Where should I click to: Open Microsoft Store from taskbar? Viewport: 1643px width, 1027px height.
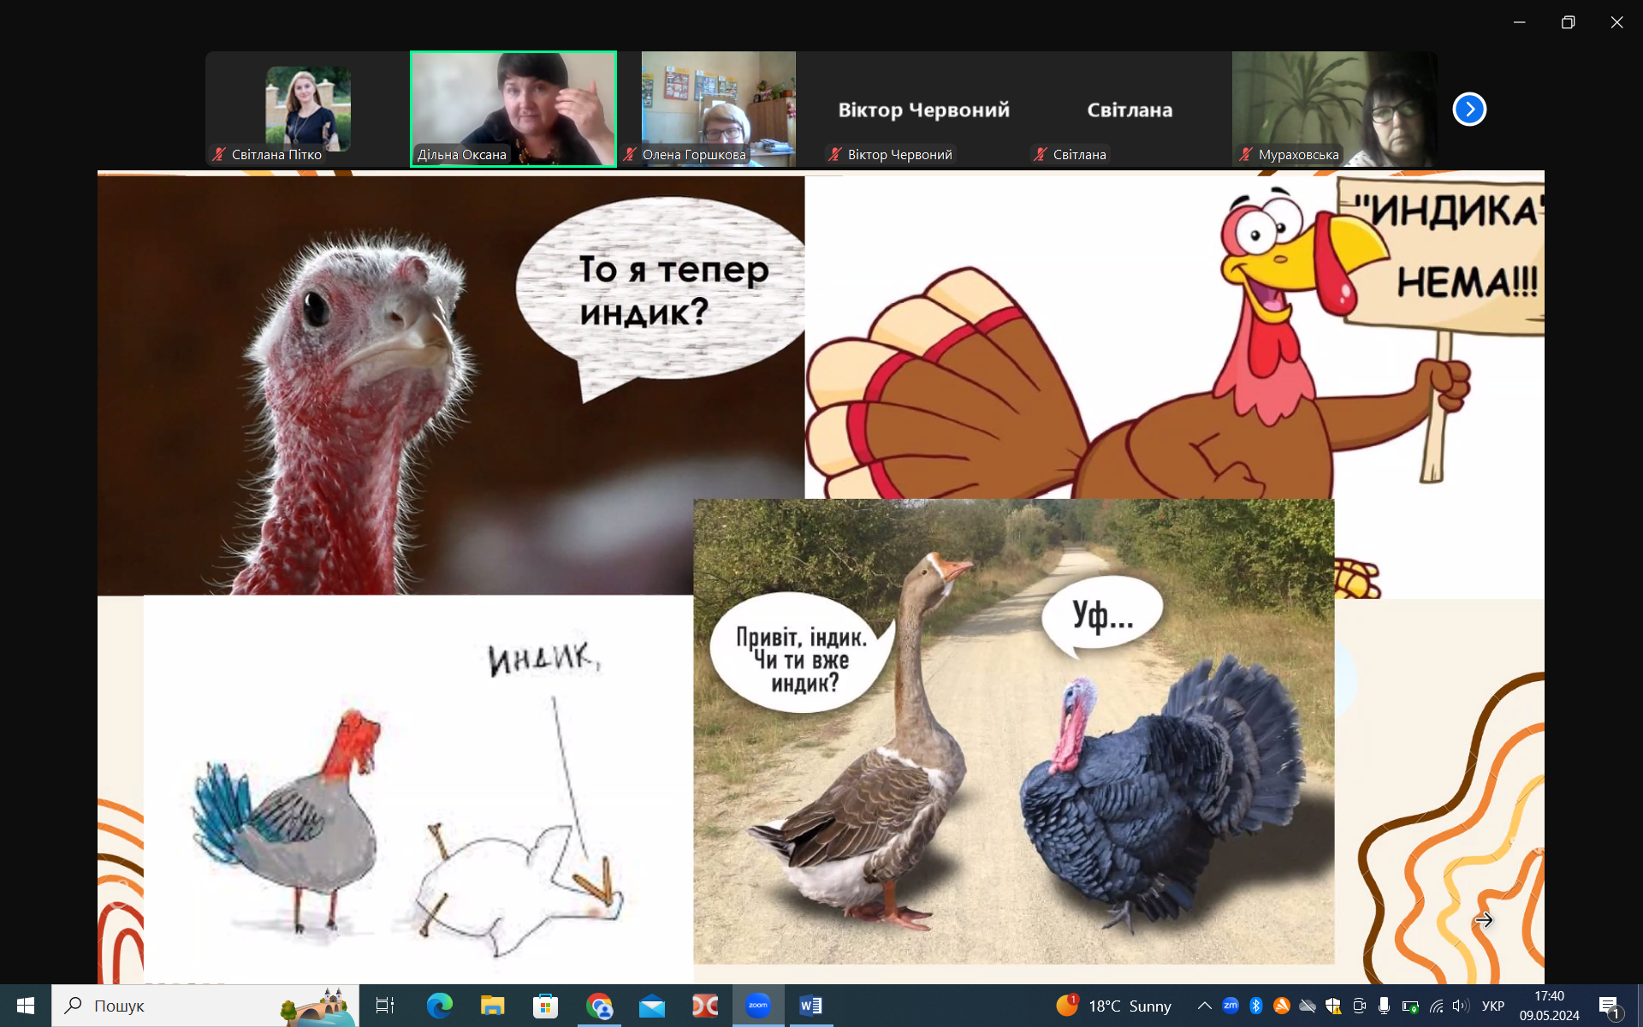click(x=545, y=1006)
